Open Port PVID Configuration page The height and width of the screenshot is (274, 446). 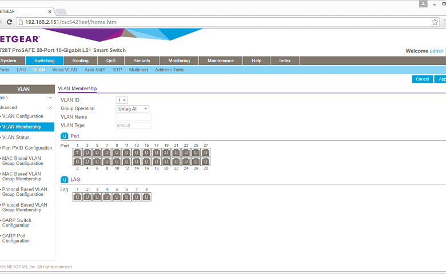tap(27, 148)
